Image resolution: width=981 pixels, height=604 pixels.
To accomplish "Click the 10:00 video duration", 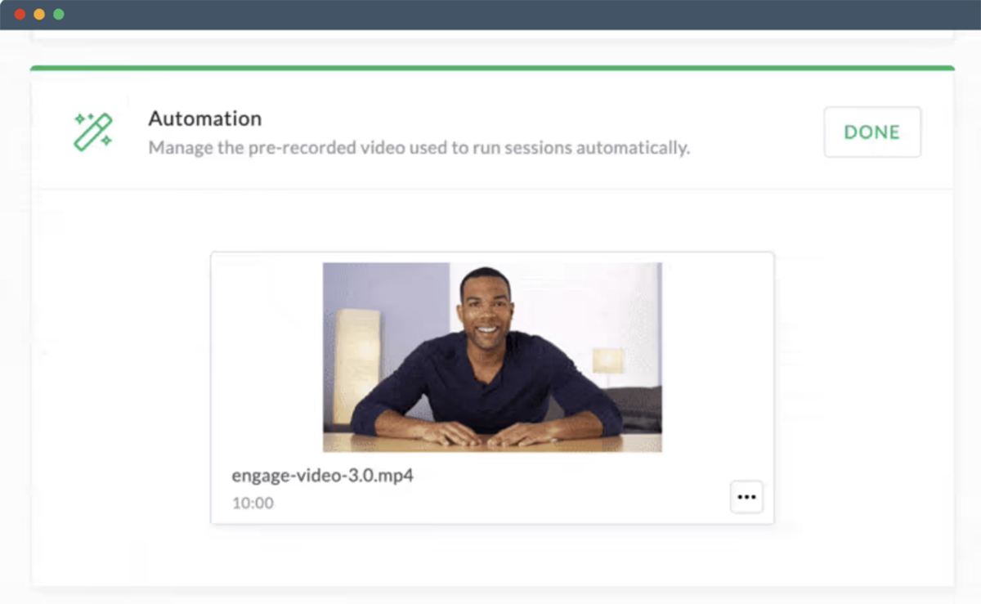I will click(253, 503).
